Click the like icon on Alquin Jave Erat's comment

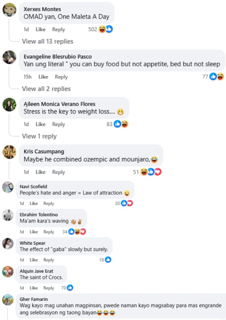pos(70,288)
